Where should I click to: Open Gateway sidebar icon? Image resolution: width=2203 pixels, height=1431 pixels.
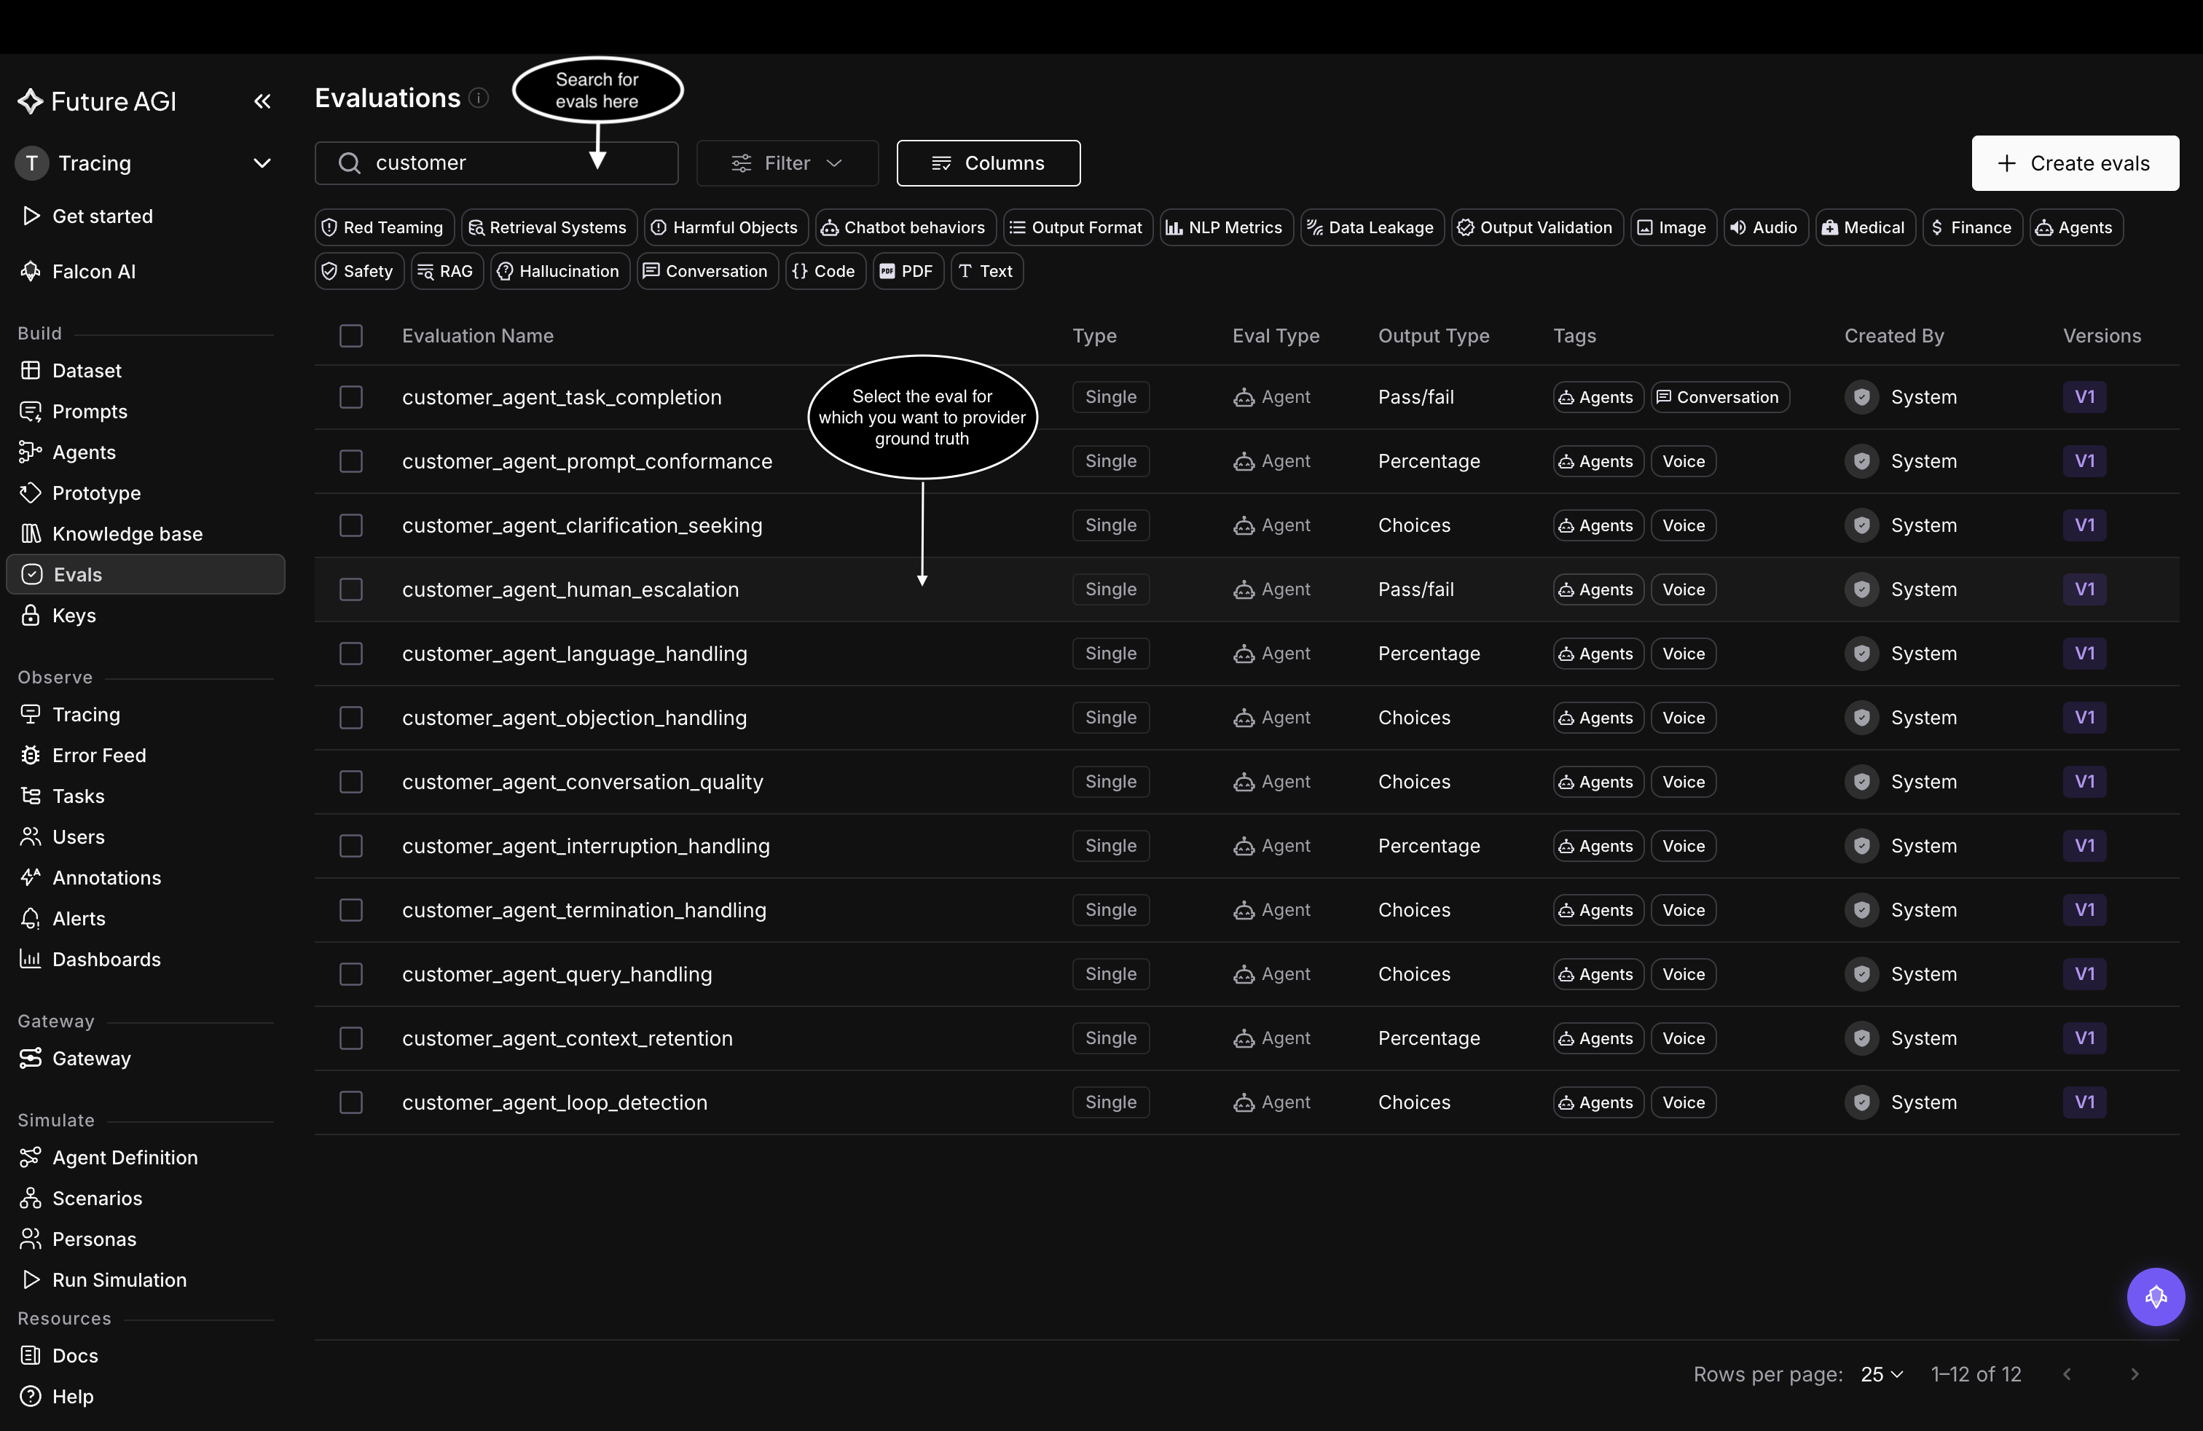(31, 1058)
